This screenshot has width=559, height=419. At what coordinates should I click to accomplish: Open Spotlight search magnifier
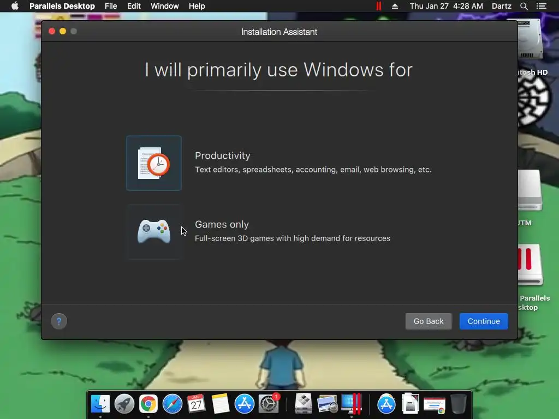[x=524, y=6]
